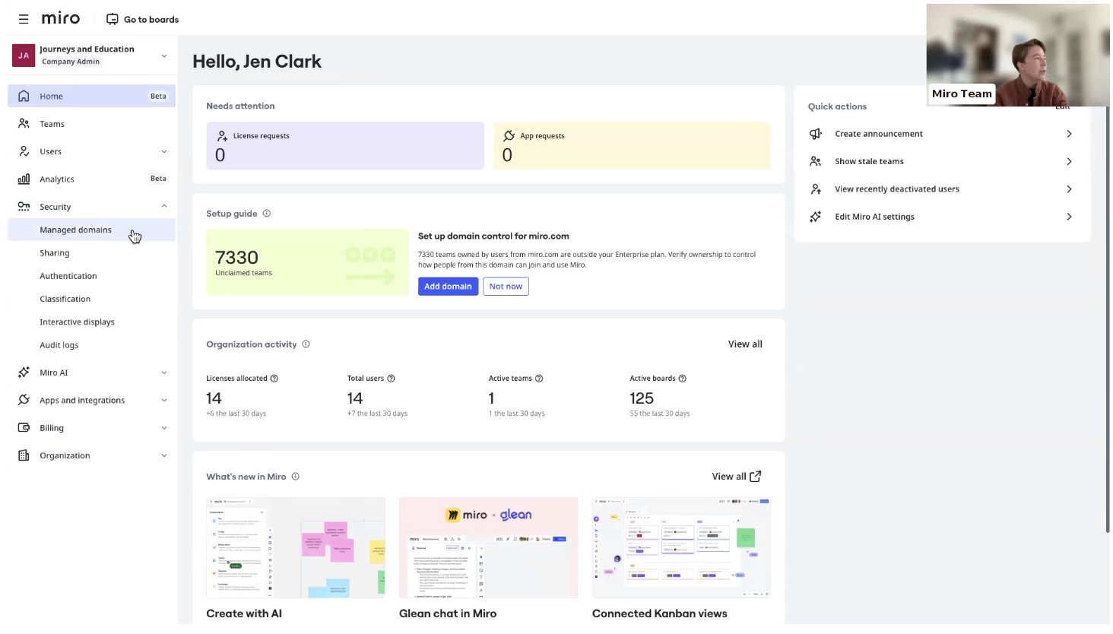Click the Home sidebar icon
This screenshot has width=1113, height=634.
click(x=24, y=96)
